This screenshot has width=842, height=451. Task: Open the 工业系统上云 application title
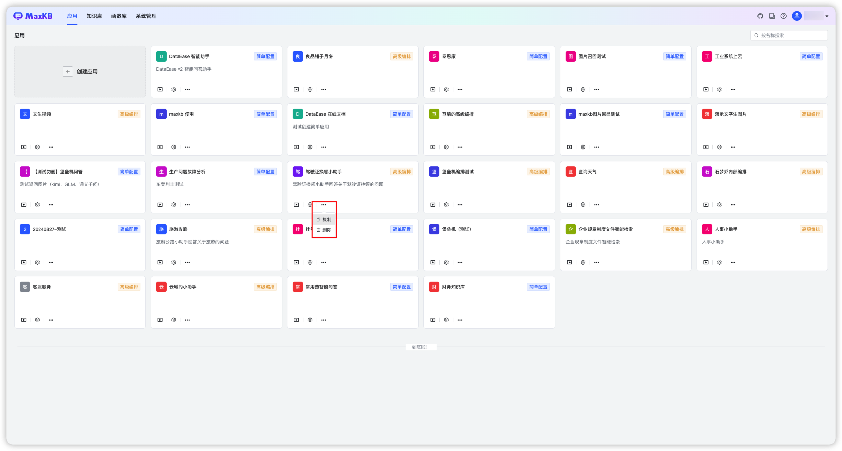728,57
